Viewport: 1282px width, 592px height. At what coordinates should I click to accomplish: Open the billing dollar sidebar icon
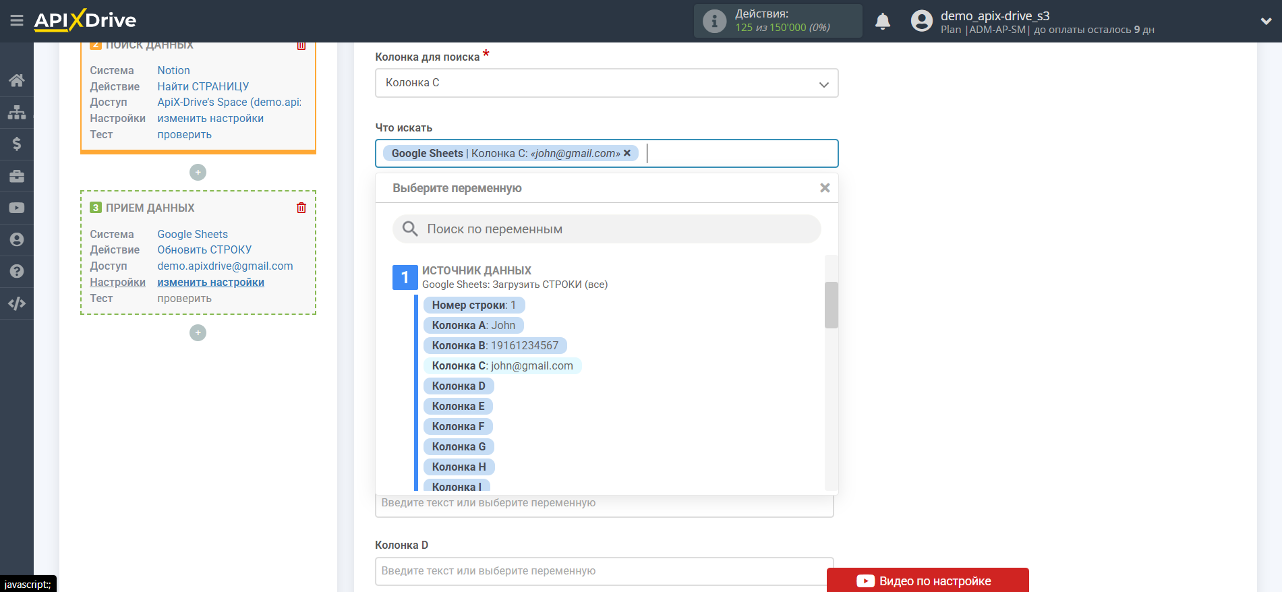tap(17, 144)
